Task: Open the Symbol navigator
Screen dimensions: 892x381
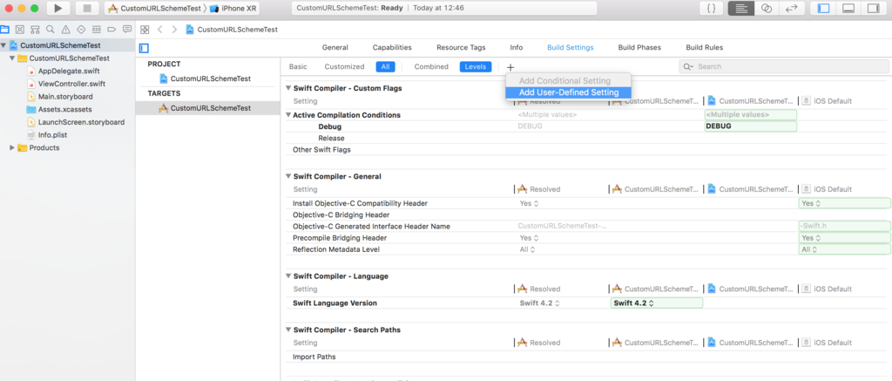Action: (35, 29)
